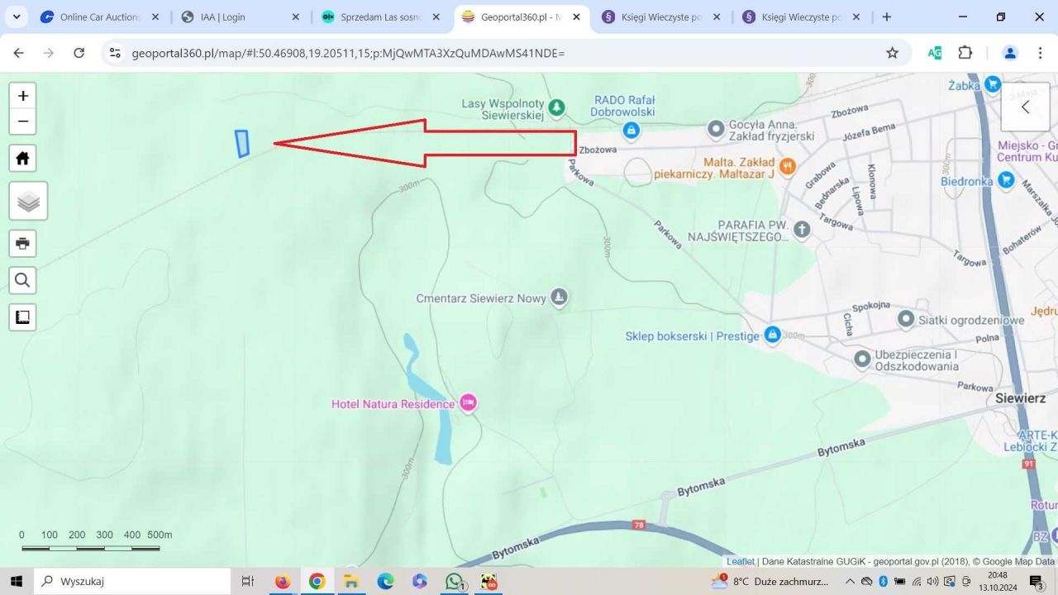Click the Siatki ogrodzeniowe marker
This screenshot has width=1058, height=595.
click(906, 319)
